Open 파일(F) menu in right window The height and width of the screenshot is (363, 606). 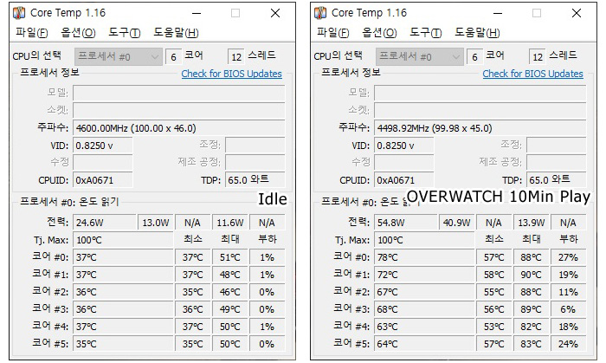point(332,32)
